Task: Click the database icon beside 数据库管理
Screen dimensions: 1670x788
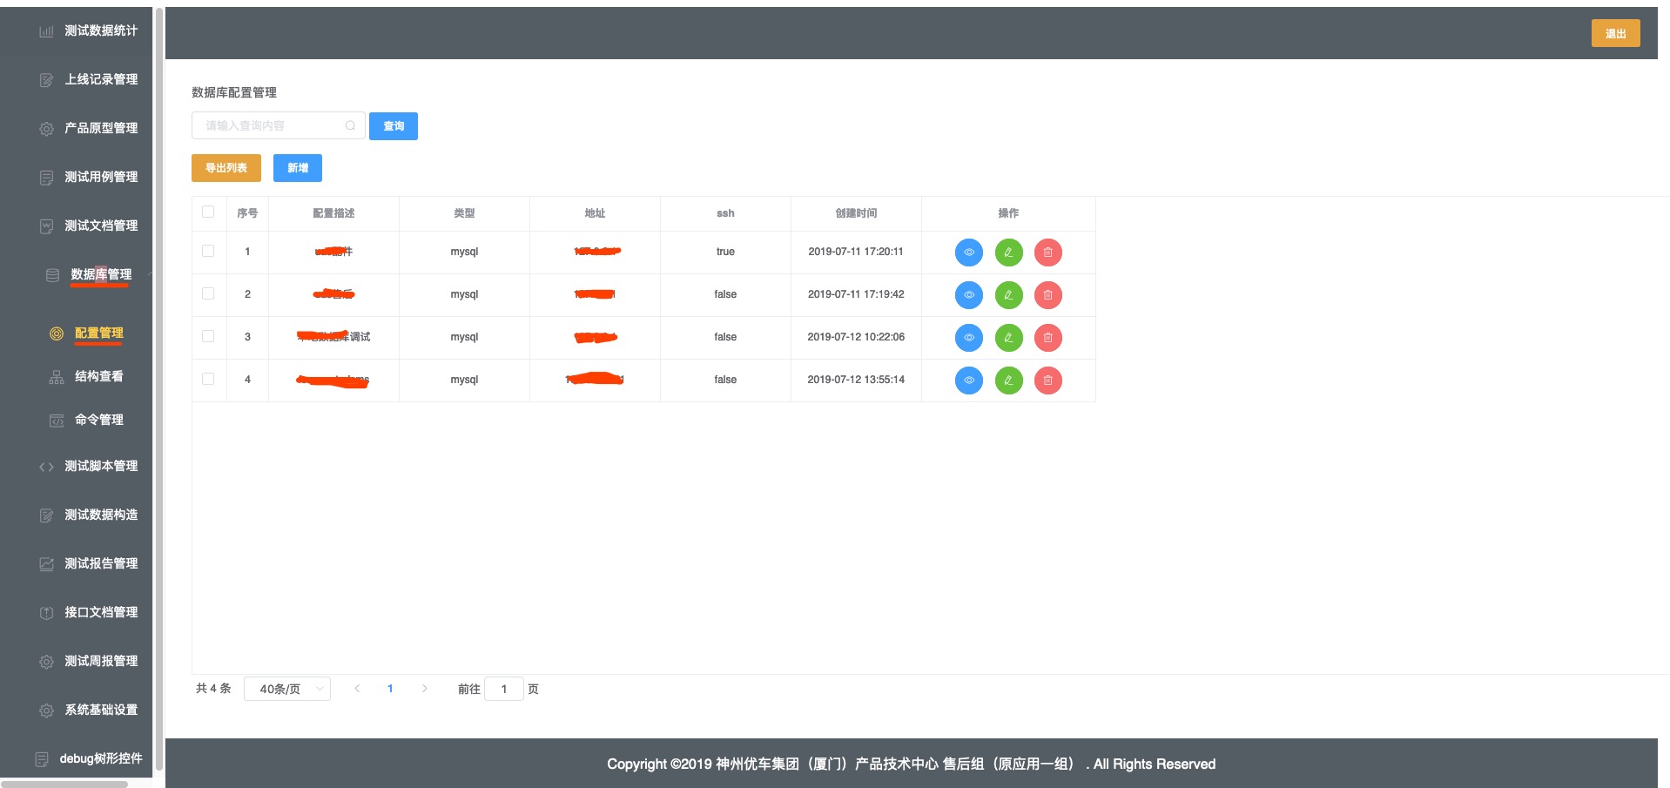Action: pyautogui.click(x=52, y=275)
